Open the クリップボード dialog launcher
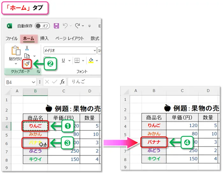 [38, 72]
